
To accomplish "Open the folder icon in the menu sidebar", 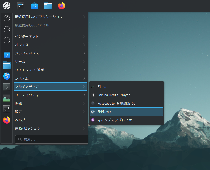I will [7, 65].
